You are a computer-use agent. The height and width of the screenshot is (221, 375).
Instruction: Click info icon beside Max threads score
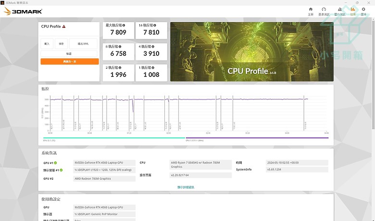click(124, 25)
